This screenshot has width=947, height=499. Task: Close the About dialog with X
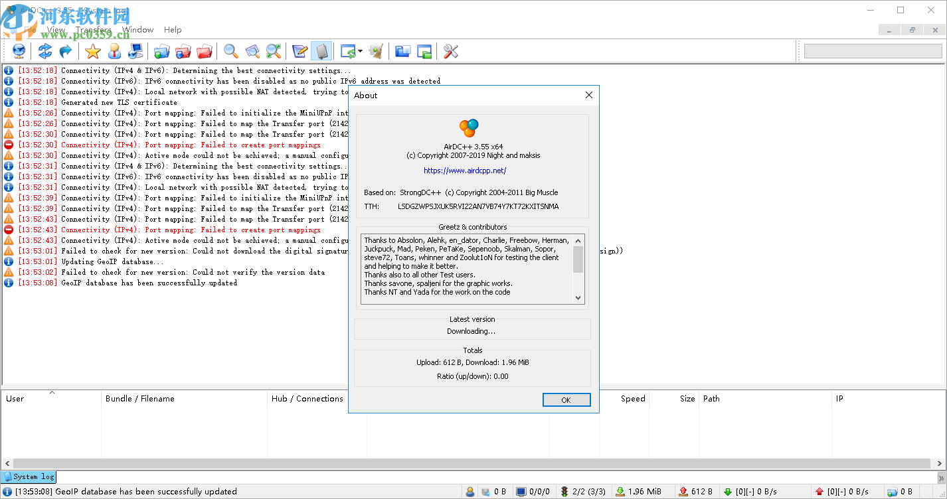click(x=588, y=95)
